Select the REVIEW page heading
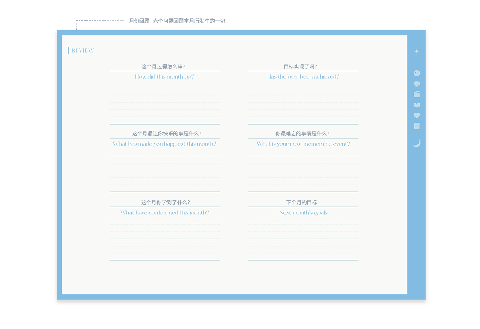The width and height of the screenshot is (480, 329). [x=83, y=50]
